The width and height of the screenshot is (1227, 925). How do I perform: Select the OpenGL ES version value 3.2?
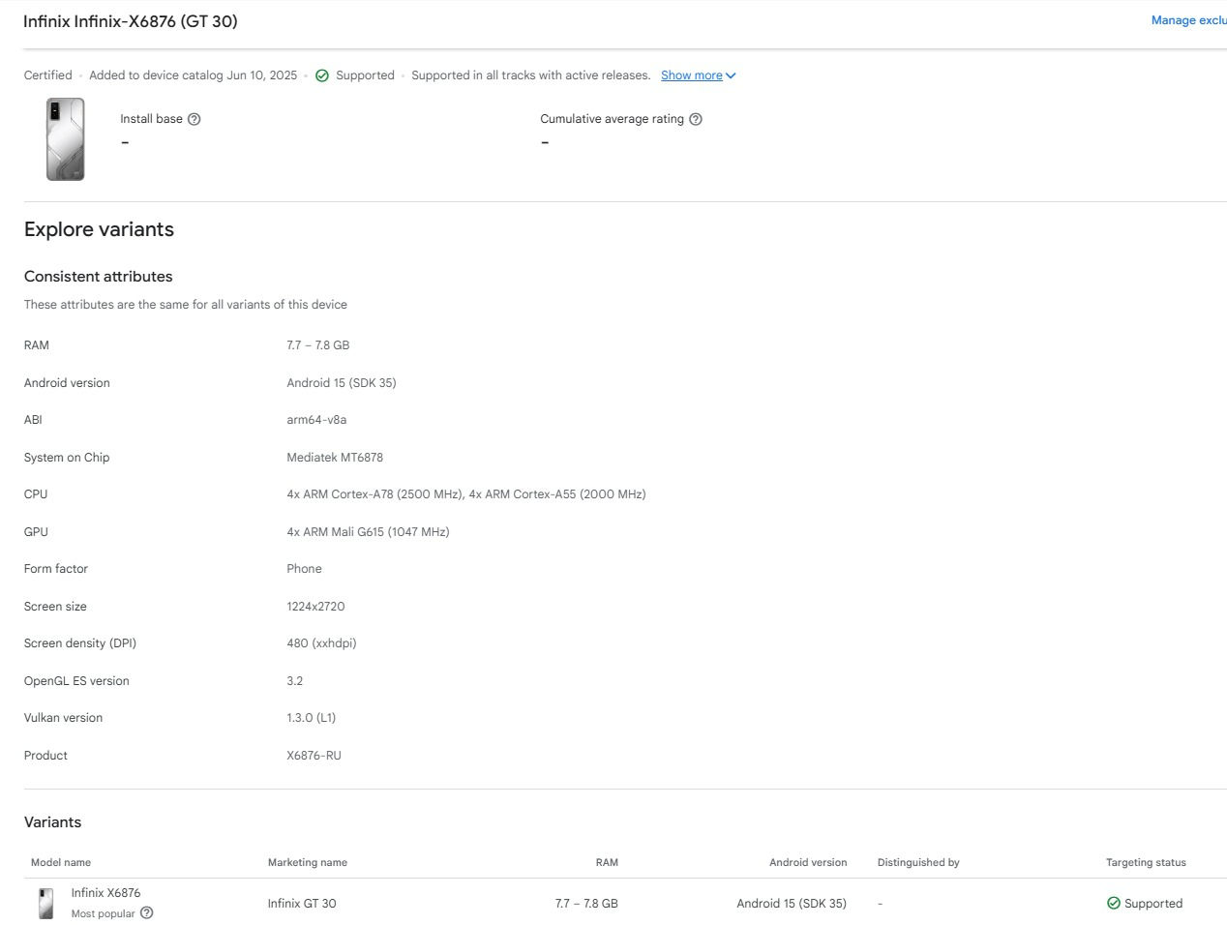click(x=295, y=681)
